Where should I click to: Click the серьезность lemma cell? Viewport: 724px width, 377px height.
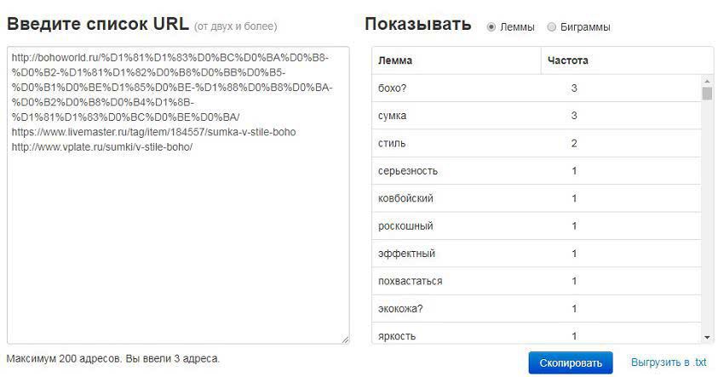pos(408,171)
